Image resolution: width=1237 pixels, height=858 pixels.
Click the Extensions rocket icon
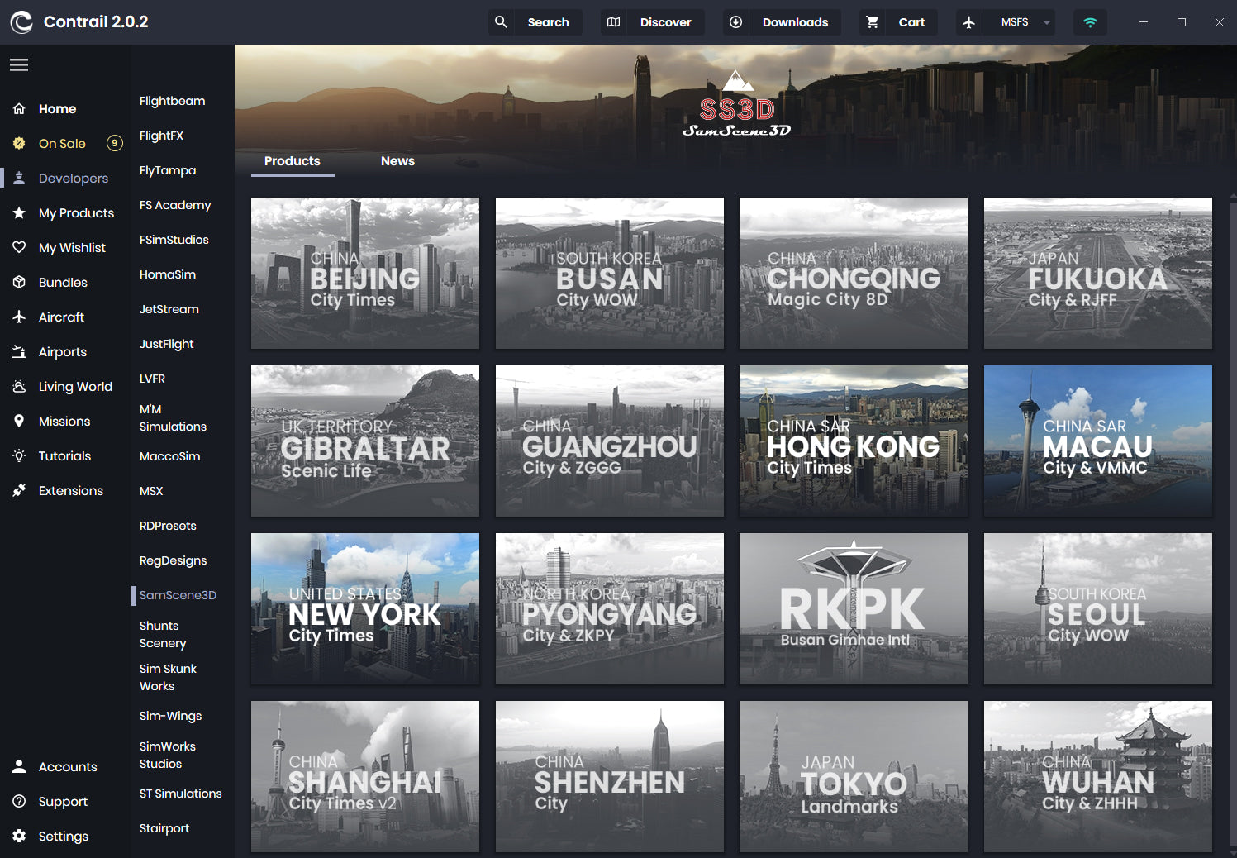[x=19, y=491]
